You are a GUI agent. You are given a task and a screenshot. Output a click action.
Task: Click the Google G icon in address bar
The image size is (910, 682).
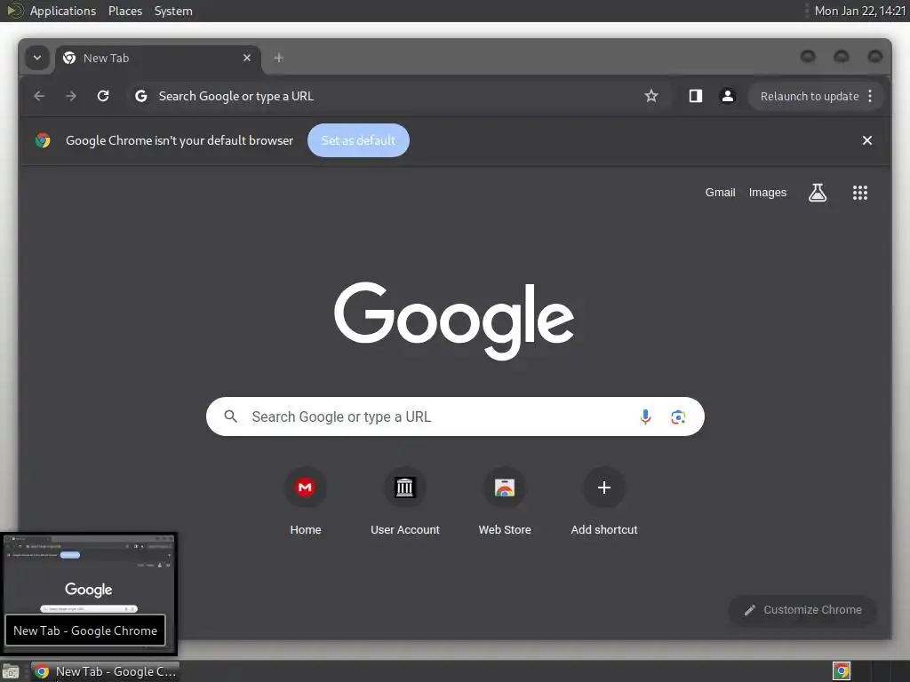(141, 96)
